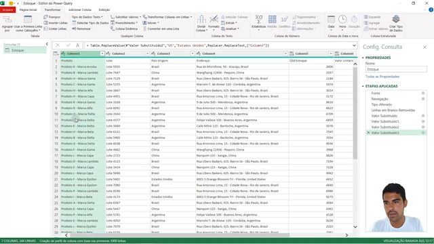Image resolution: width=434 pixels, height=244 pixels.
Task: Collapse the ETAPAS APLICADAS section
Action: point(363,86)
